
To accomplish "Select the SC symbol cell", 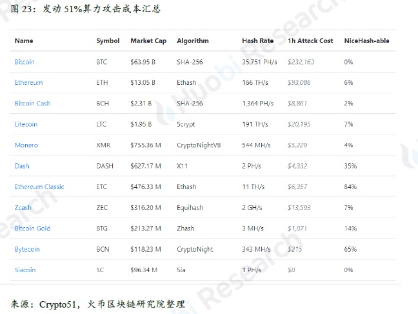I will tap(100, 270).
